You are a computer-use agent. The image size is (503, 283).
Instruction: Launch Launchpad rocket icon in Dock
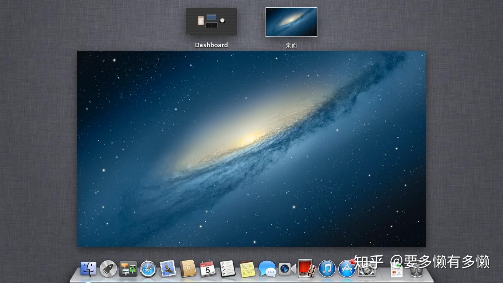(x=108, y=269)
